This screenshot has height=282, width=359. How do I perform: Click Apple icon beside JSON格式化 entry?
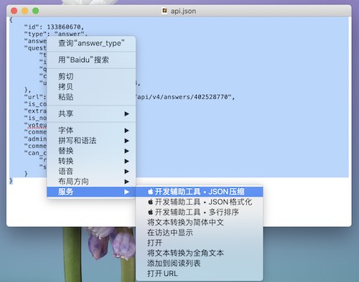click(x=150, y=202)
